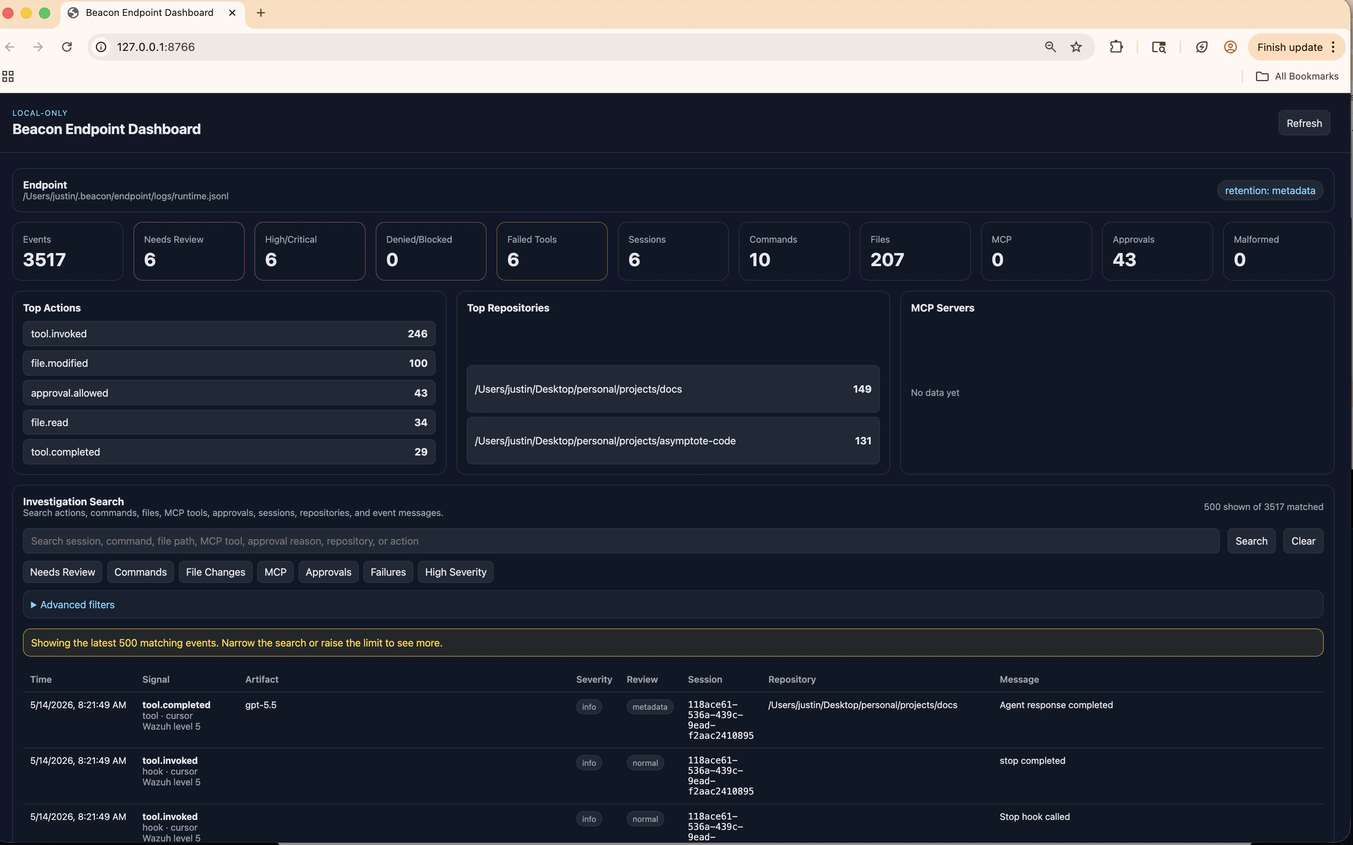Click the Files 207 stat card

pos(915,251)
